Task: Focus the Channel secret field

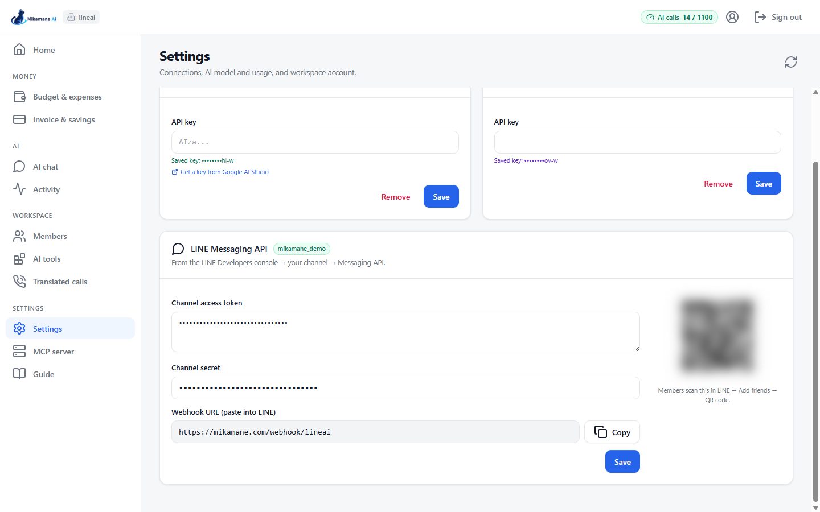Action: click(405, 388)
